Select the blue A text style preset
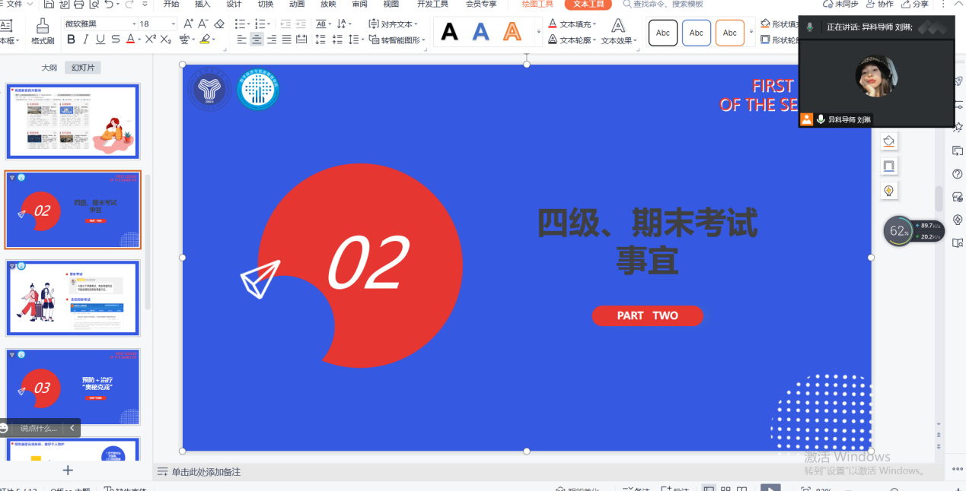The image size is (966, 491). [x=481, y=32]
